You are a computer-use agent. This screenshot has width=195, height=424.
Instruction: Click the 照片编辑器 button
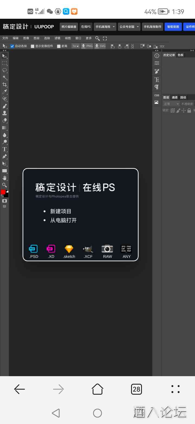[69, 27]
